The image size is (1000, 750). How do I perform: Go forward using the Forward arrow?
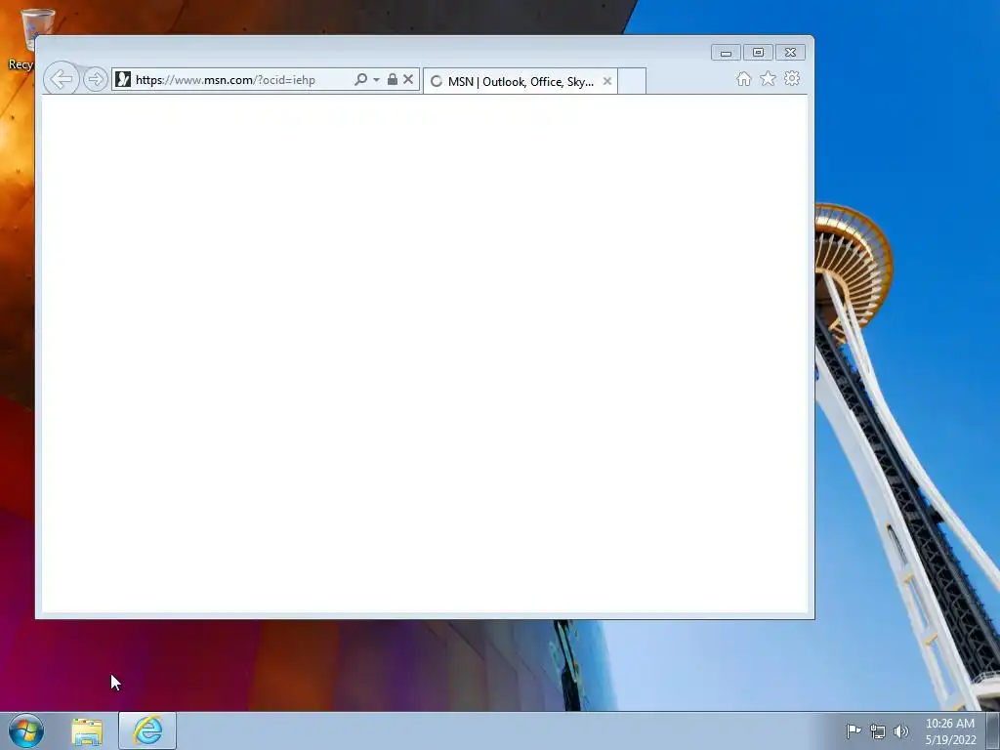tap(95, 79)
